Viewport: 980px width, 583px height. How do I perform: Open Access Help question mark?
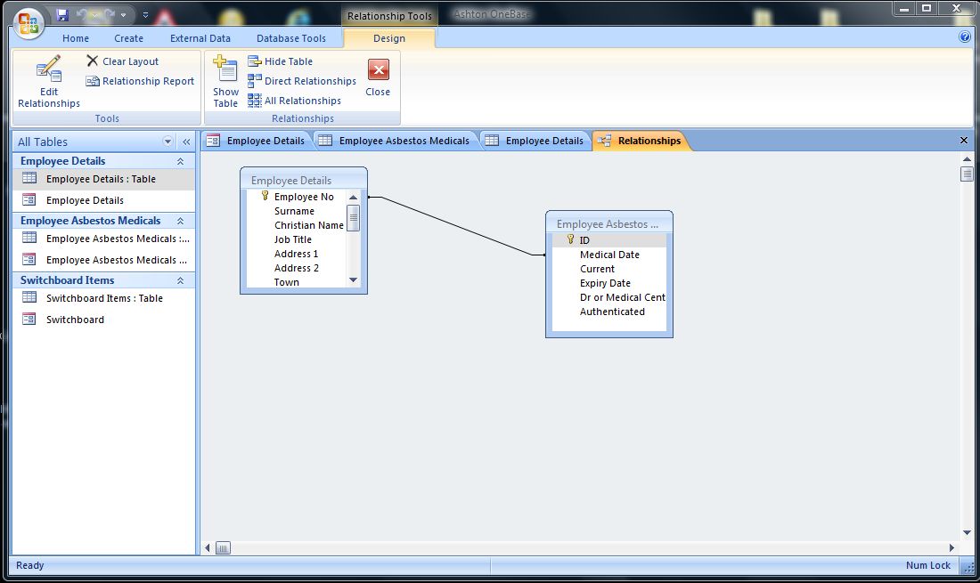(965, 36)
